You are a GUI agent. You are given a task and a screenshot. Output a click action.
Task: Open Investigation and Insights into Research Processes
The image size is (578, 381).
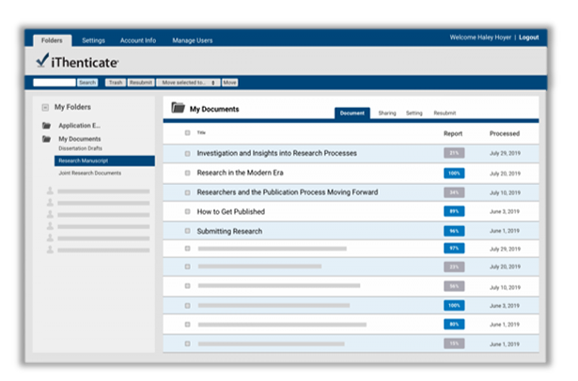point(277,153)
